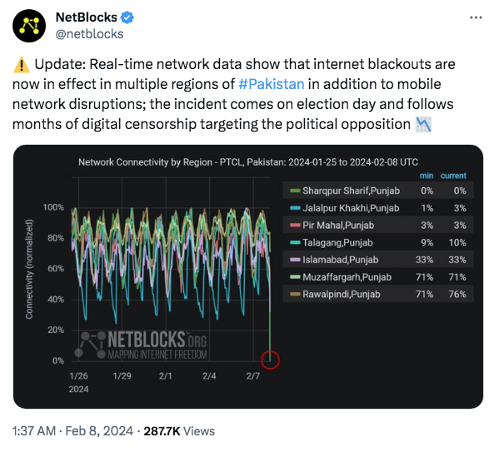Viewport: 494px width, 452px height.
Task: Click the blue verified badge
Action: click(127, 17)
